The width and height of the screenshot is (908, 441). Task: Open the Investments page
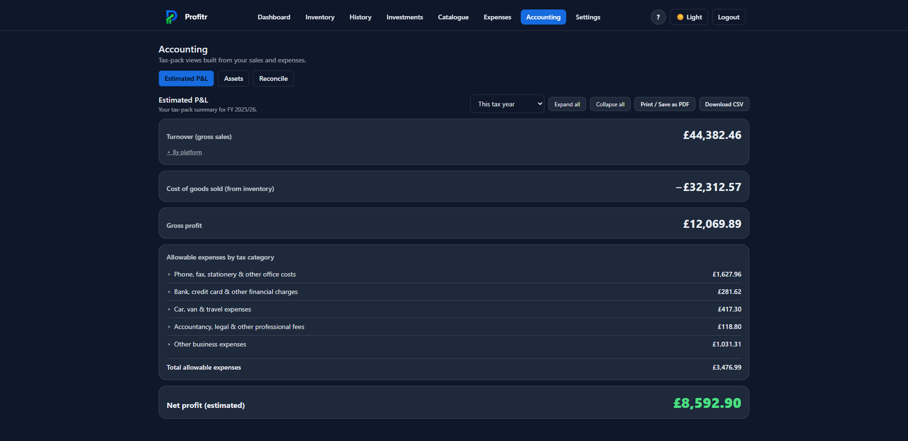tap(404, 17)
